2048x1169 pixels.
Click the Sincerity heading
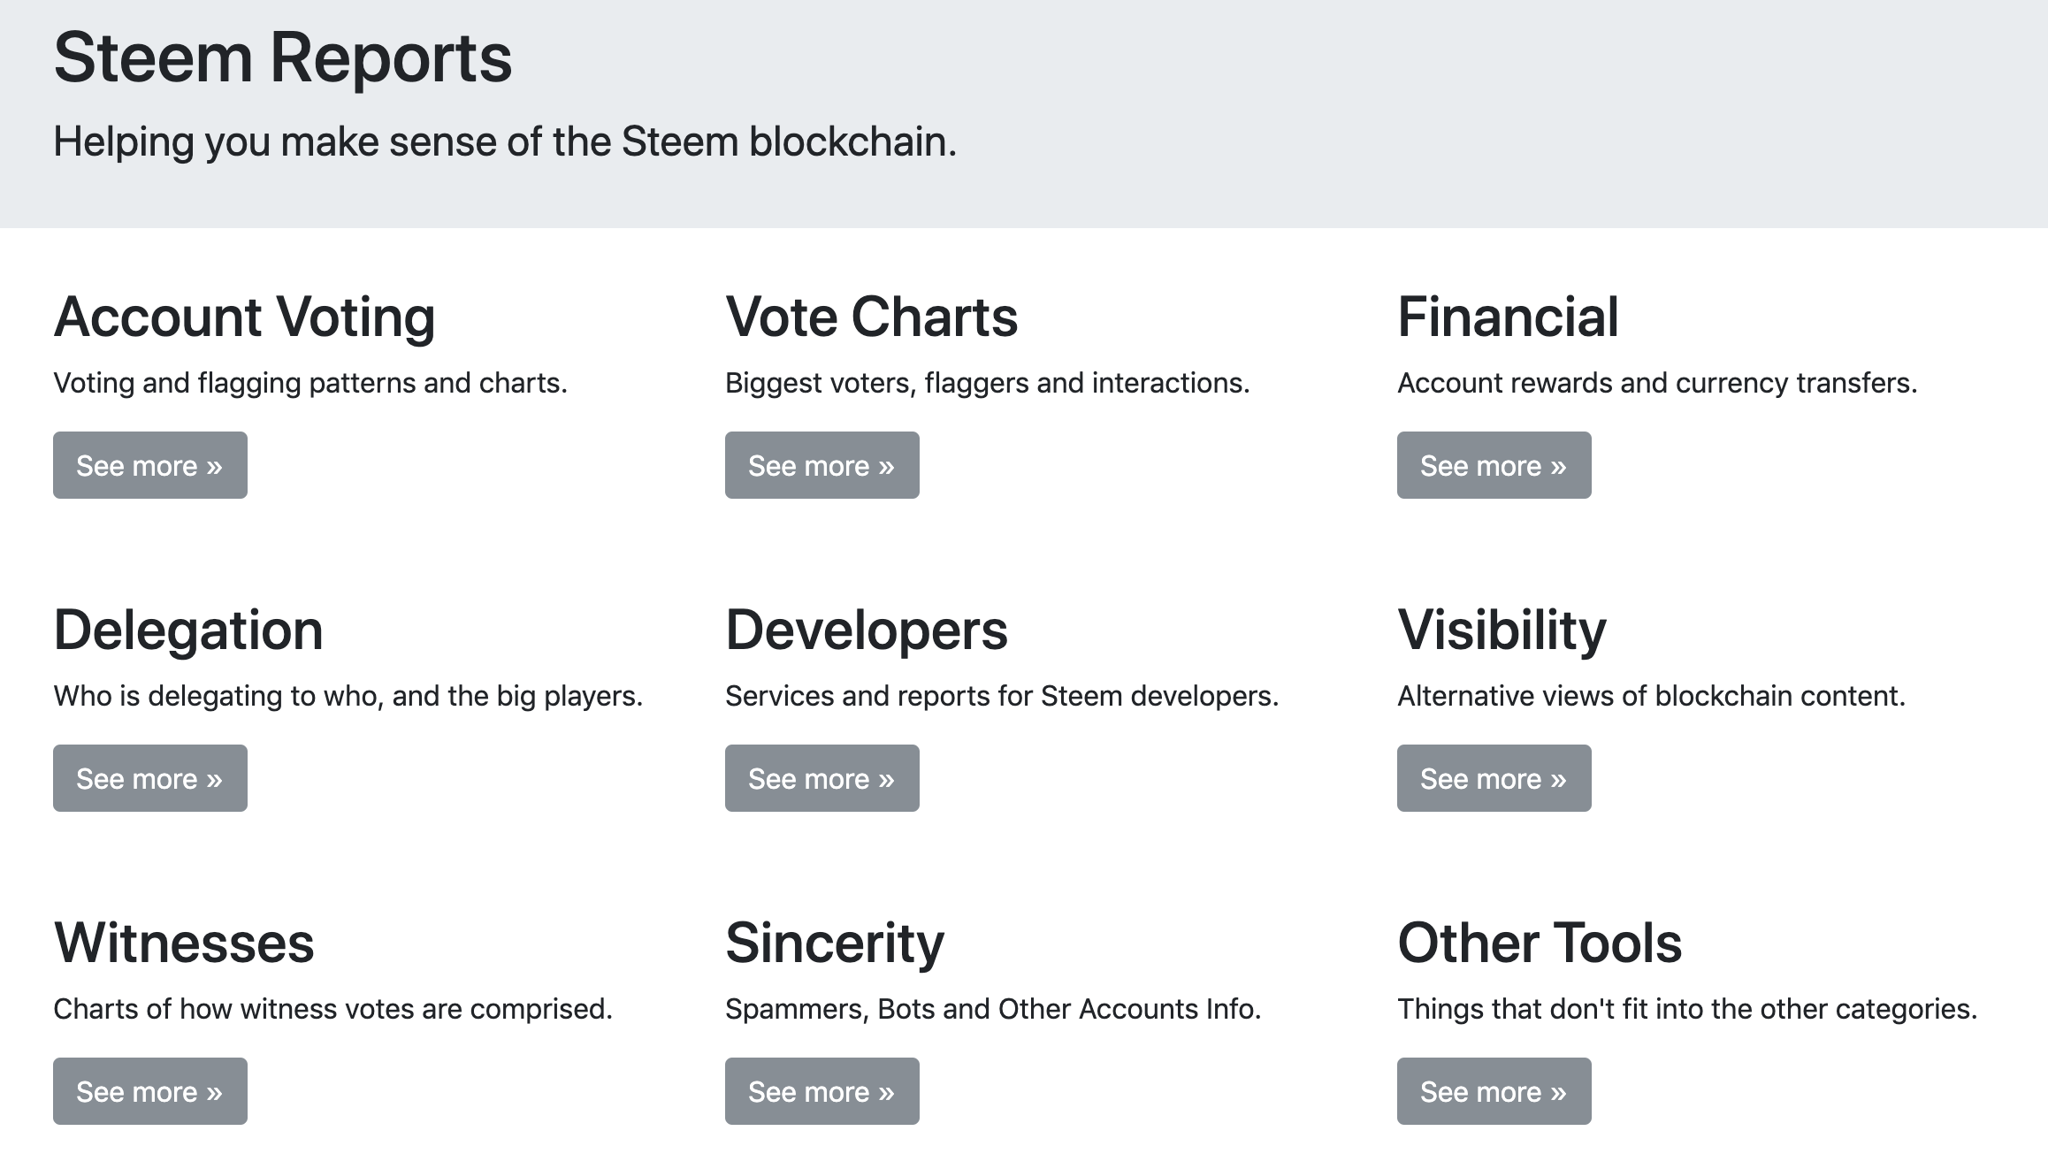click(834, 943)
